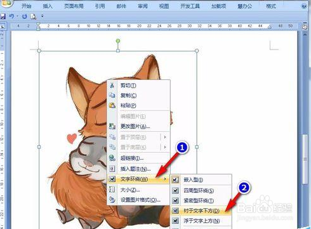
Task: Switch to the 开始 ribbon tab
Action: pyautogui.click(x=26, y=6)
